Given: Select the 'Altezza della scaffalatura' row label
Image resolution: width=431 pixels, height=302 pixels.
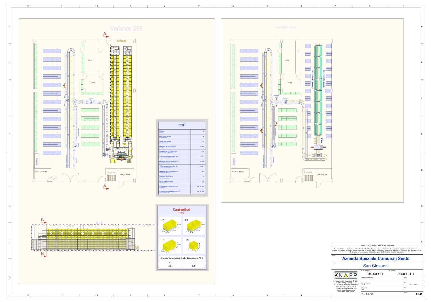Looking at the screenshot, I should pyautogui.click(x=168, y=186).
